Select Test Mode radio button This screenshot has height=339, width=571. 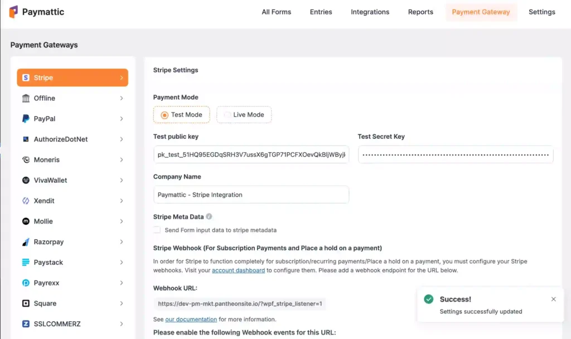click(x=164, y=115)
